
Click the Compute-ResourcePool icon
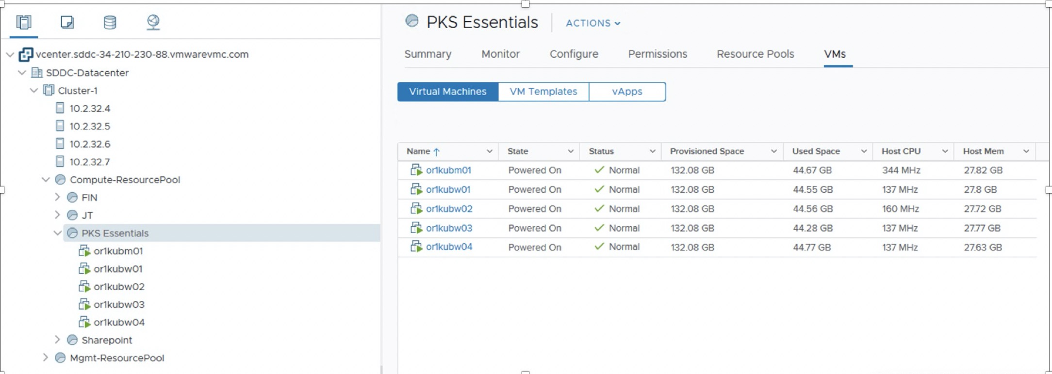point(61,180)
